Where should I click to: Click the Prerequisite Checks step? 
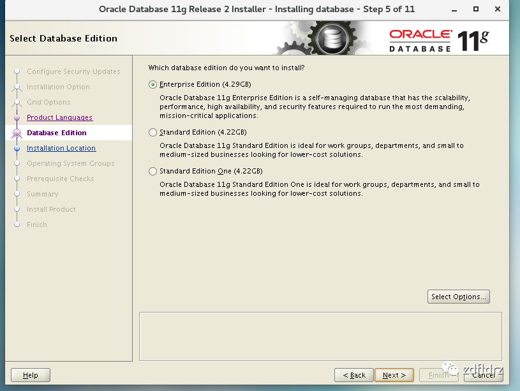coord(61,179)
